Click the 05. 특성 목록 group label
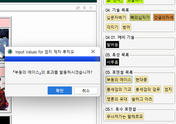Image resolution: width=176 pixels, height=124 pixels. pyautogui.click(x=117, y=55)
